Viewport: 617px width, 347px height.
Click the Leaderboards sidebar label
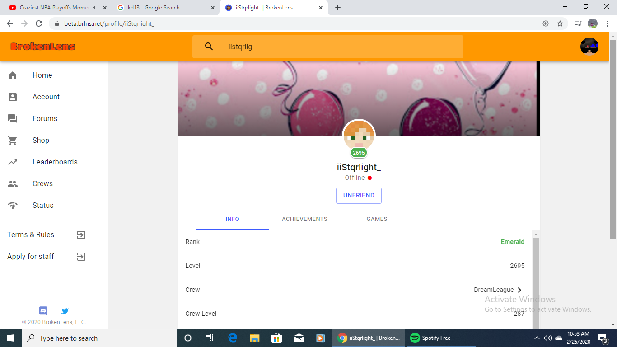point(55,162)
